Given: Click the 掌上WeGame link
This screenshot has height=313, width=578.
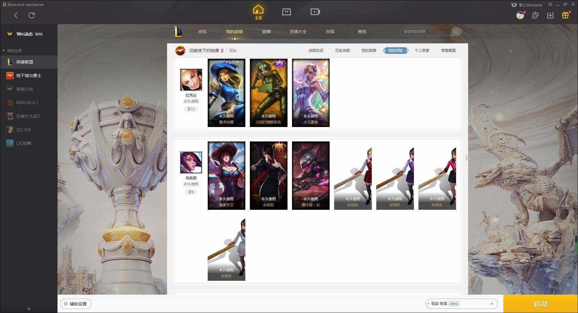Looking at the screenshot, I should 527,5.
